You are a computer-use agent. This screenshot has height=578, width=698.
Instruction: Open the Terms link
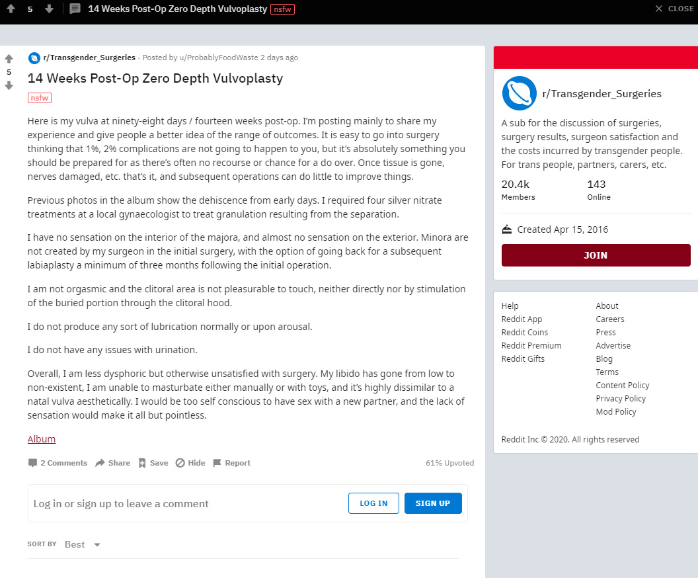tap(607, 372)
